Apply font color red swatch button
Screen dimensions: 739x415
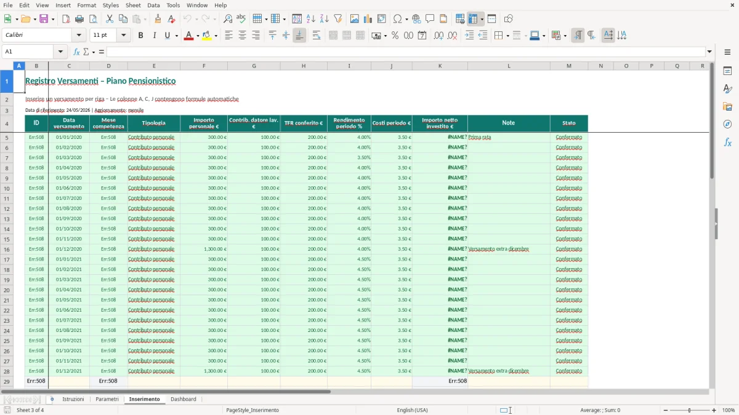(188, 36)
